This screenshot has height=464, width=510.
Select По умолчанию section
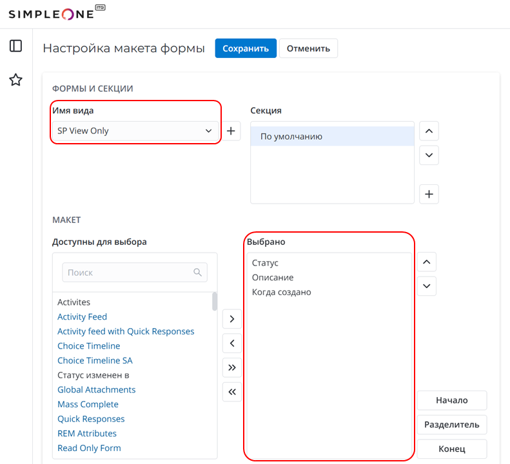coord(291,137)
